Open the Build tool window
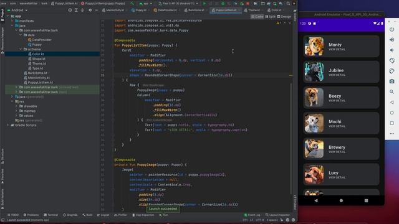The height and width of the screenshot is (224, 399). coord(87,215)
